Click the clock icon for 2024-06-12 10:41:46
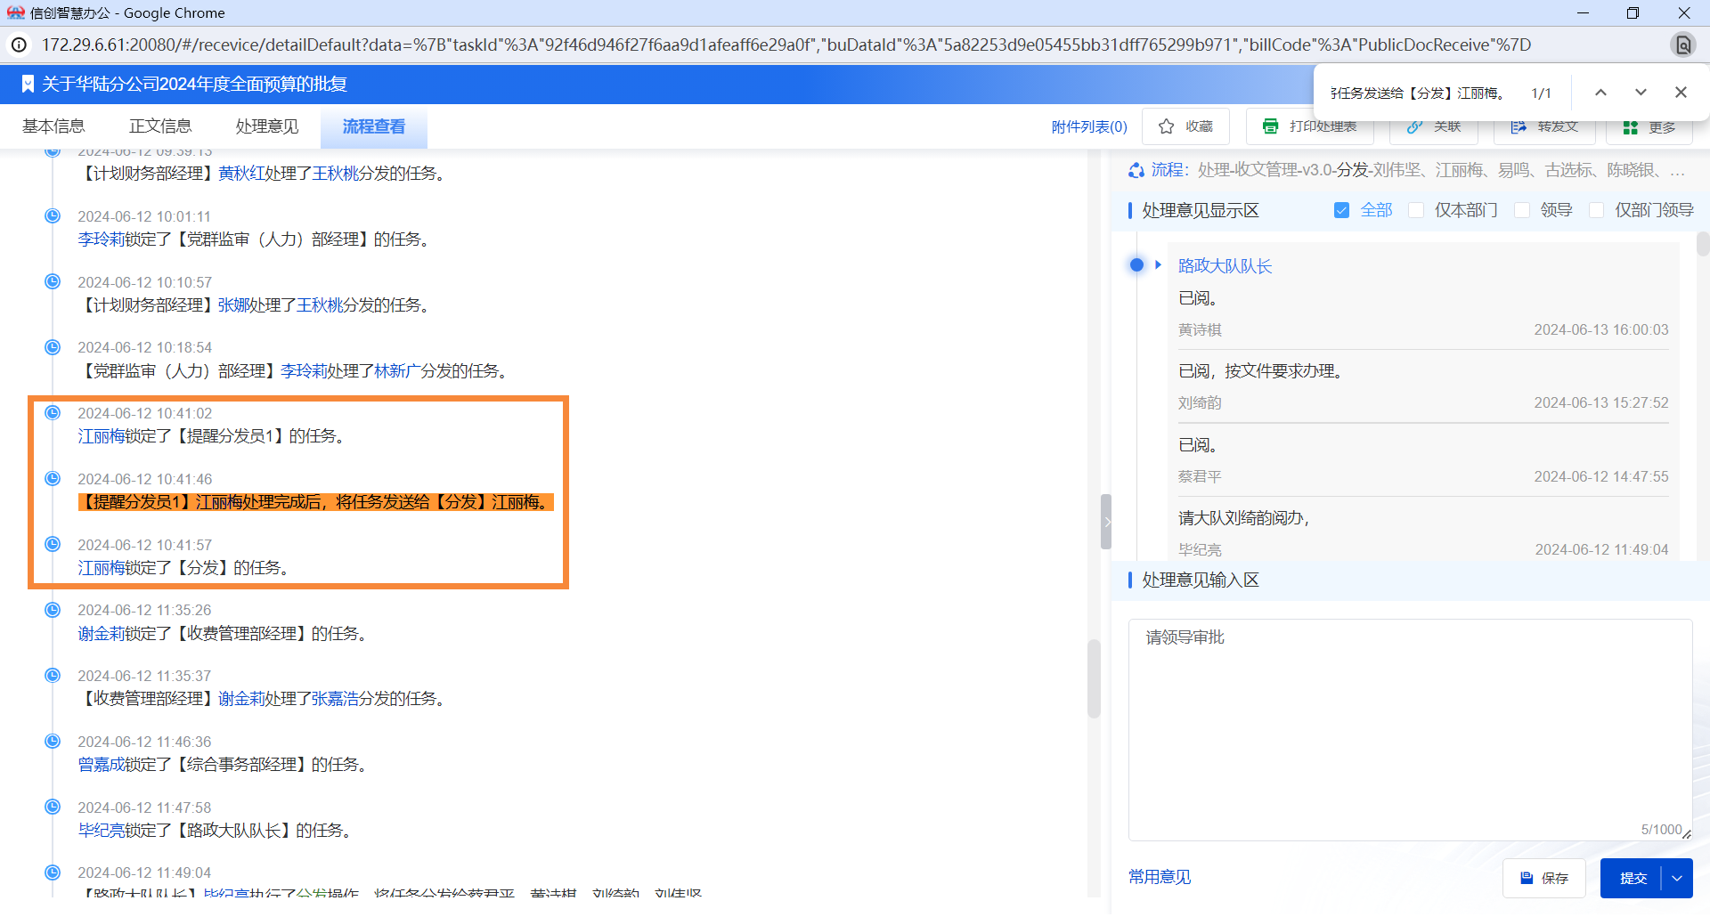This screenshot has height=917, width=1710. [53, 478]
